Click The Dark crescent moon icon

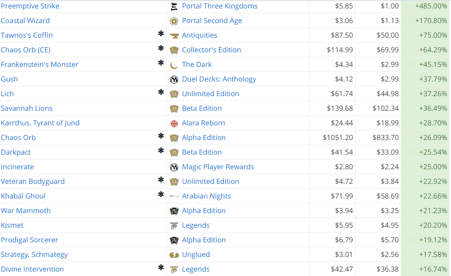pos(174,65)
